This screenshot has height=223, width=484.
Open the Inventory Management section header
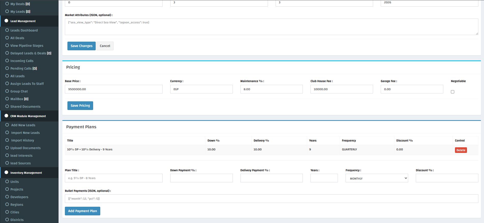(x=29, y=173)
